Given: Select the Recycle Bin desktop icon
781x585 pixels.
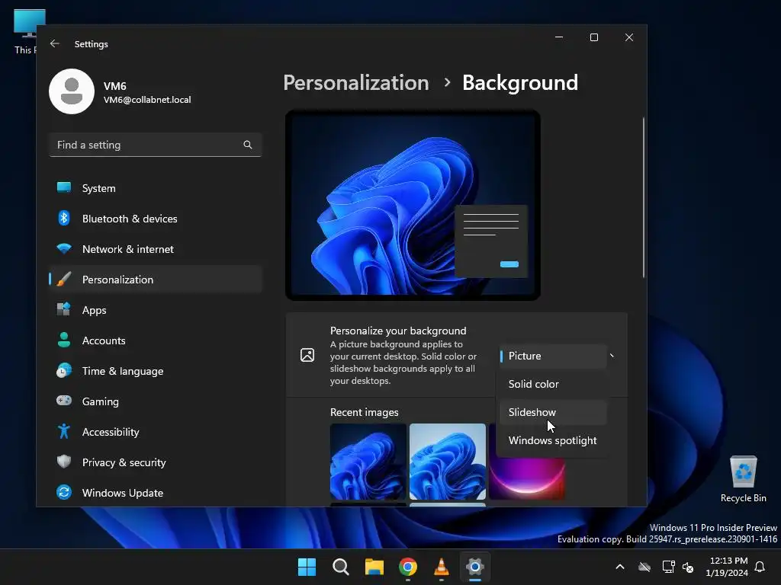Looking at the screenshot, I should click(743, 479).
